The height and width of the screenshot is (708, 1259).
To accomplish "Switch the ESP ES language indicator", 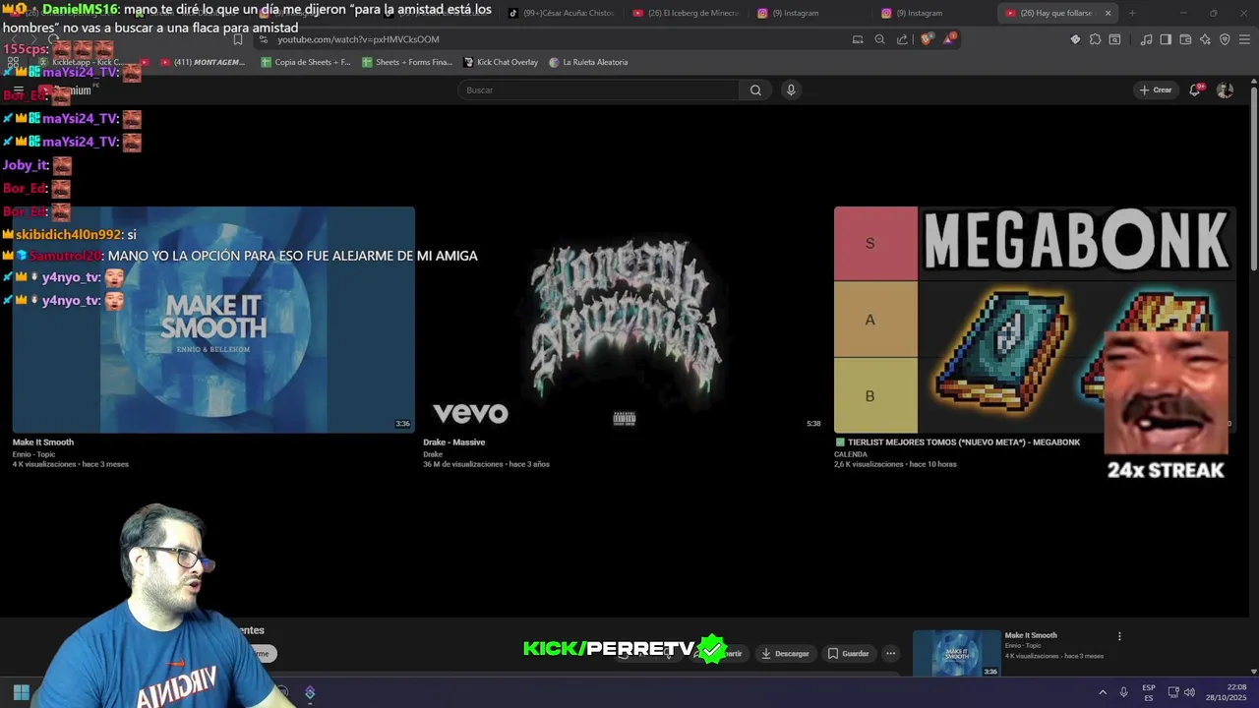I will [1149, 692].
